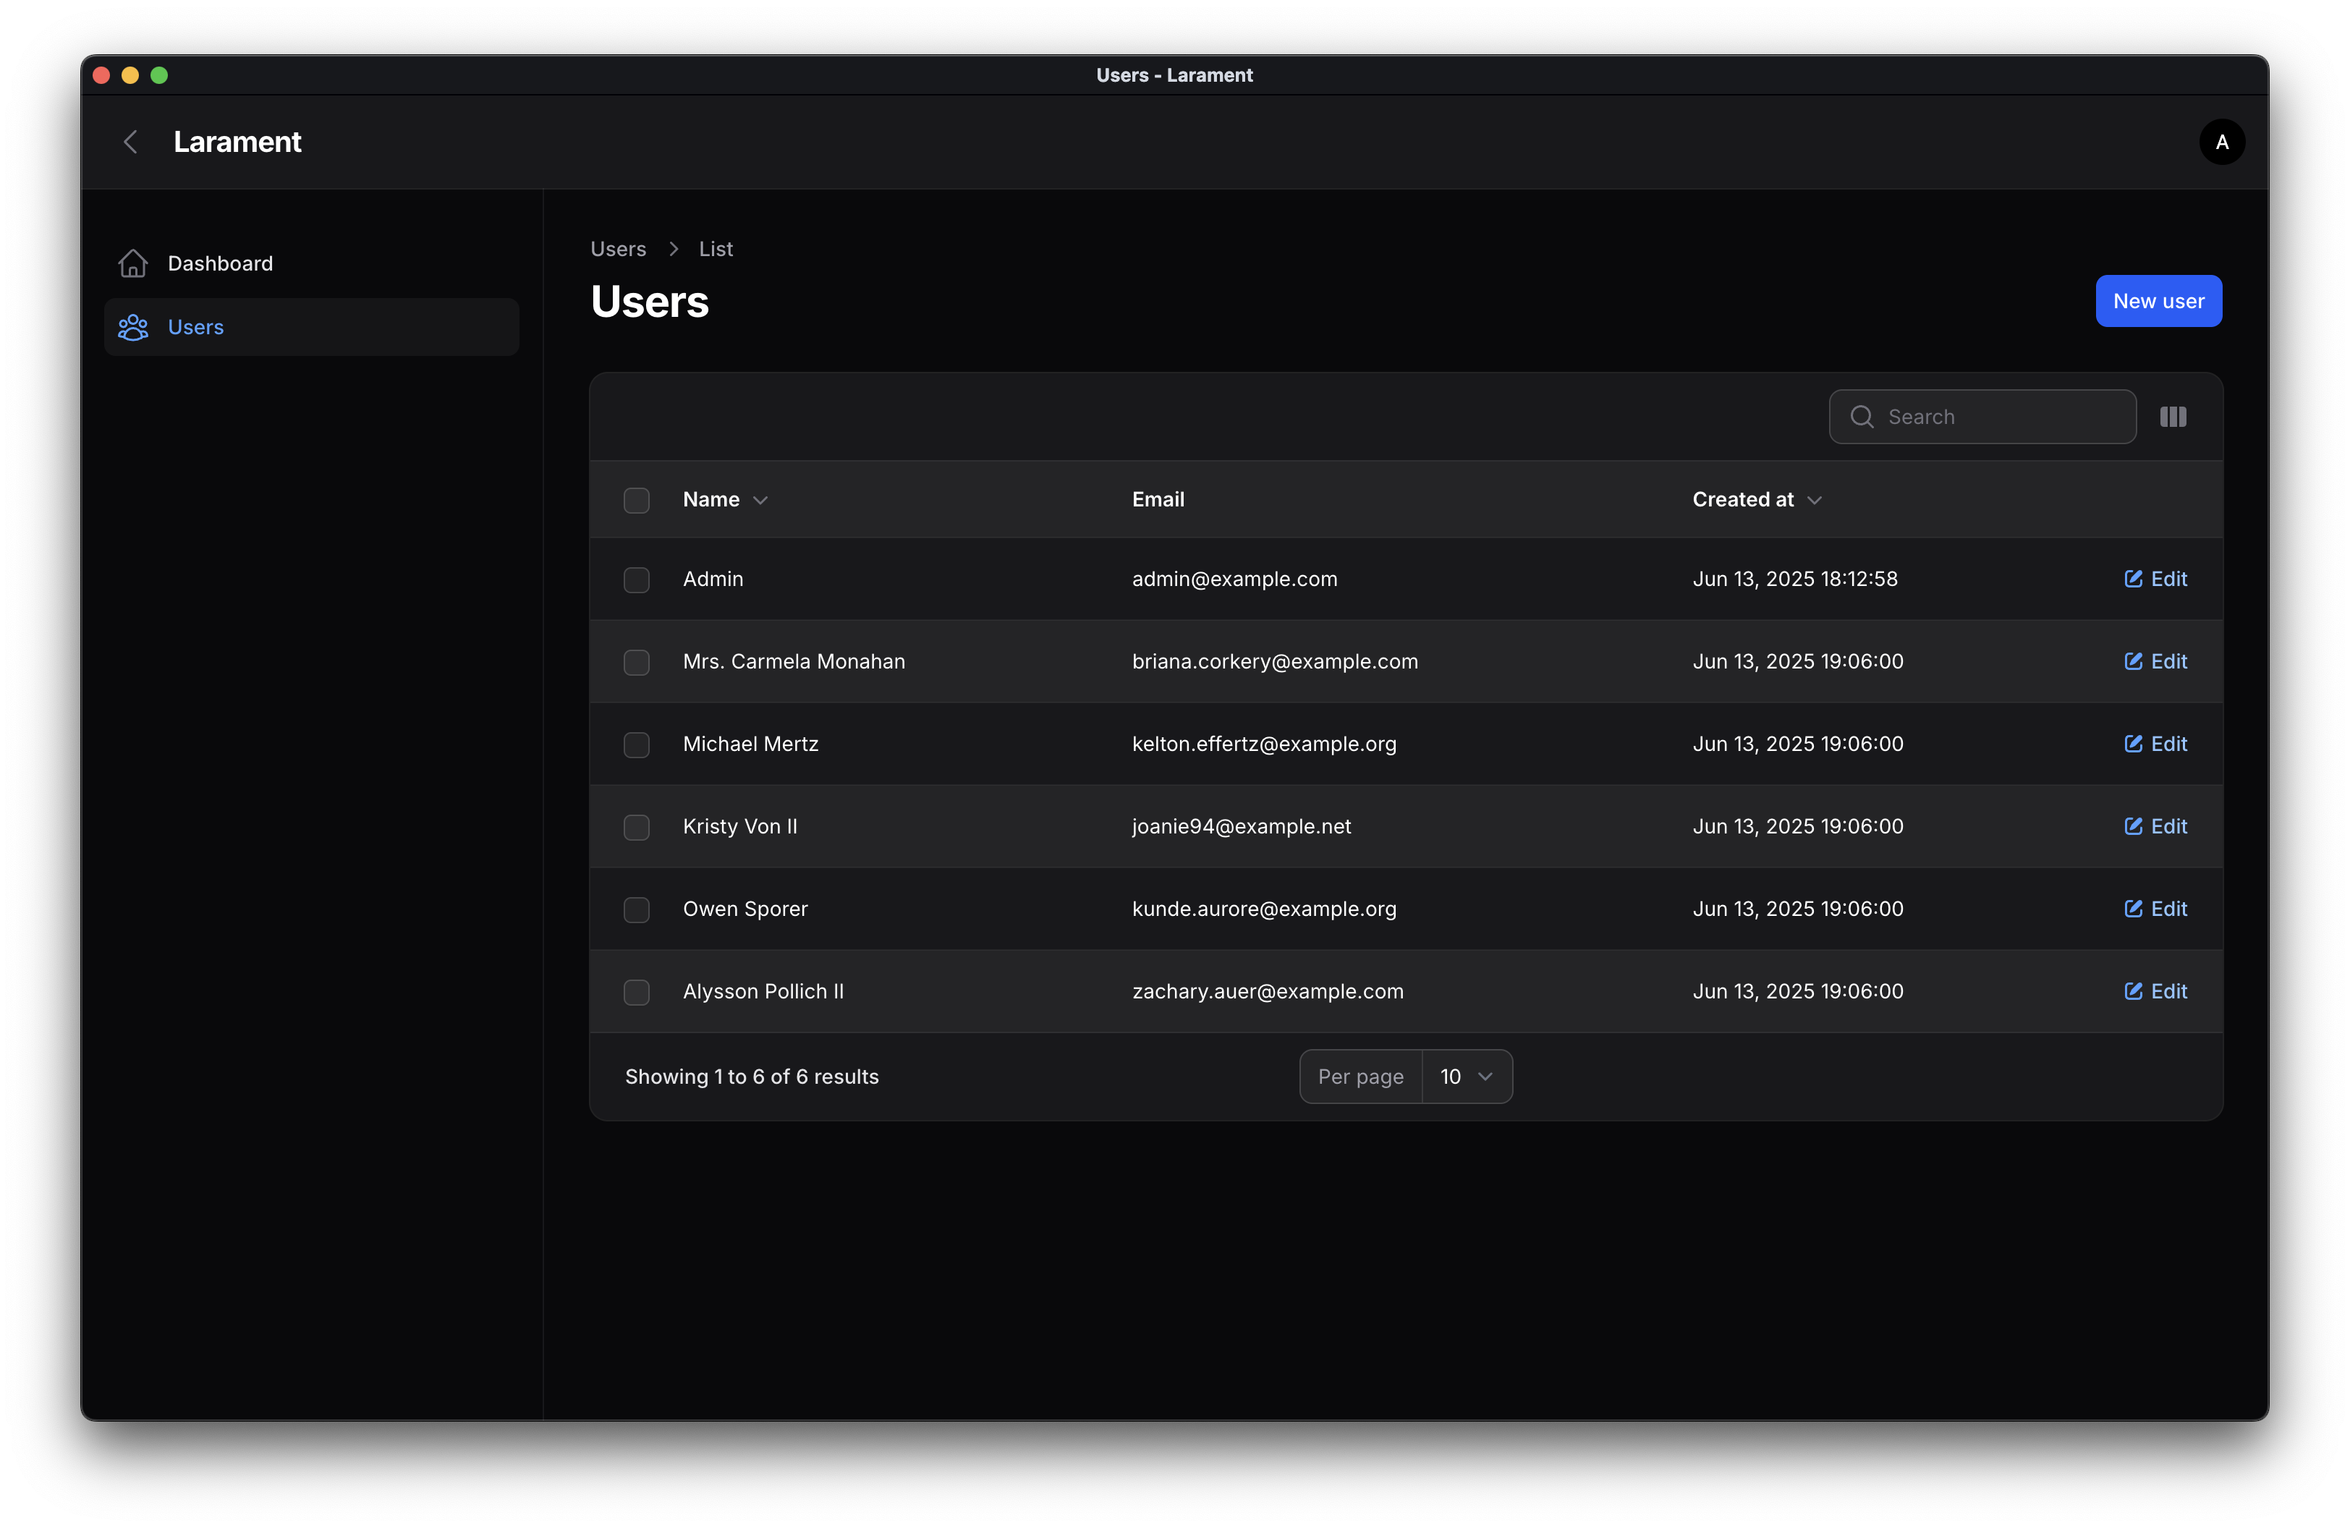Click the edit pencil icon for Admin
Image resolution: width=2350 pixels, height=1528 pixels.
coord(2133,580)
